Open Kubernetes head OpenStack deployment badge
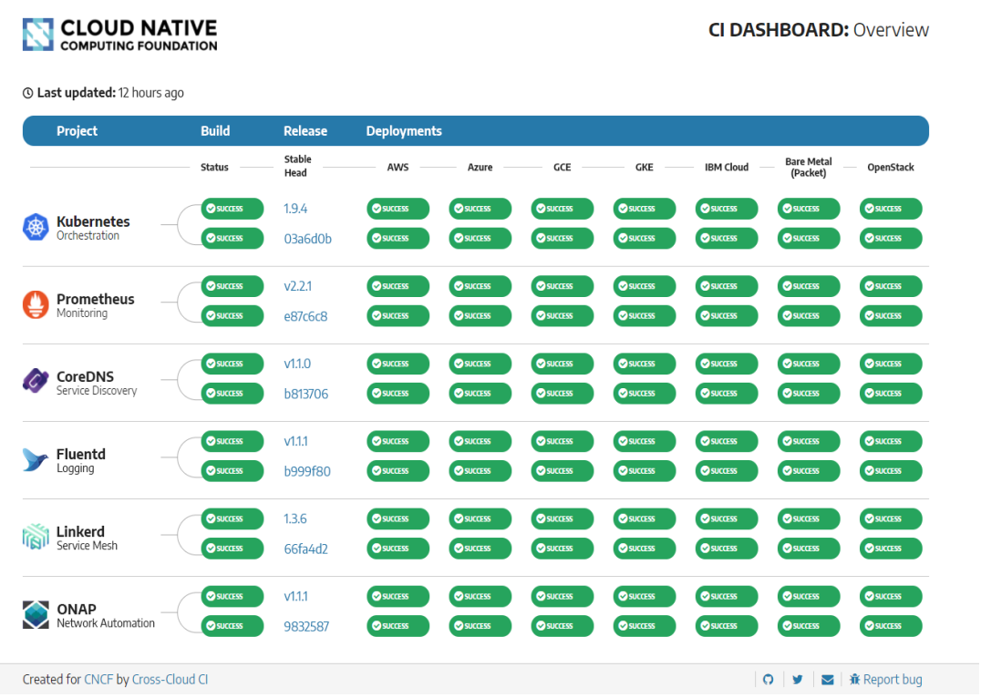This screenshot has width=981, height=698. 891,239
